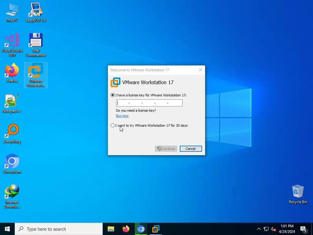Open File Explorer from the taskbar
313x235 pixels.
111,229
